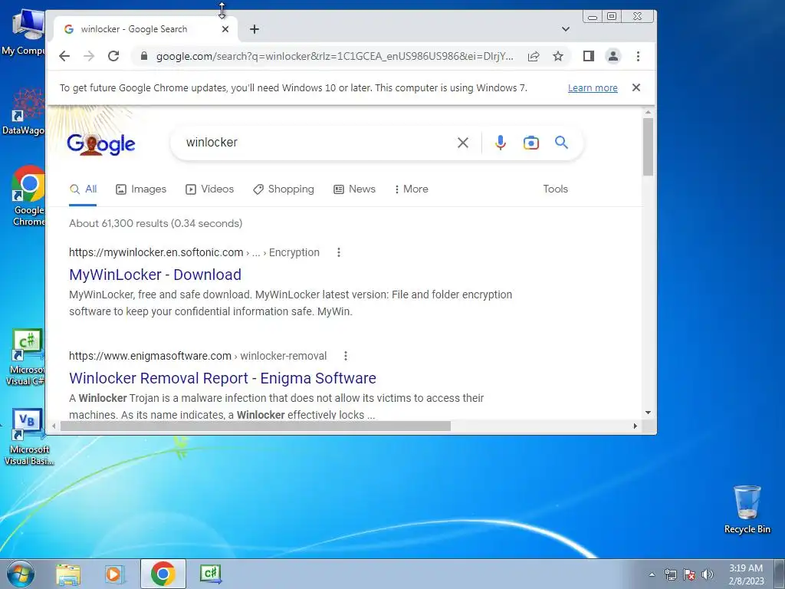Click the Chrome taskbar button
This screenshot has width=785, height=589.
point(163,574)
